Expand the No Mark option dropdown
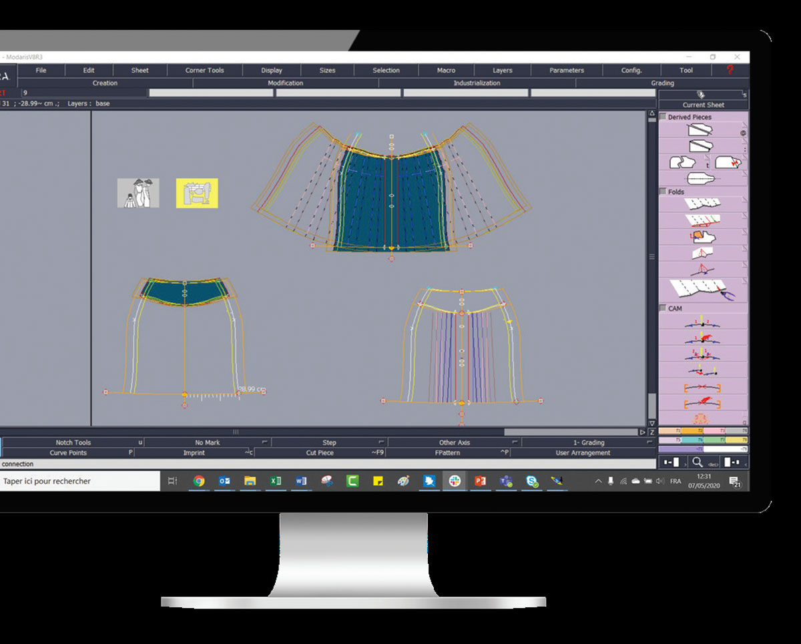 [x=265, y=442]
